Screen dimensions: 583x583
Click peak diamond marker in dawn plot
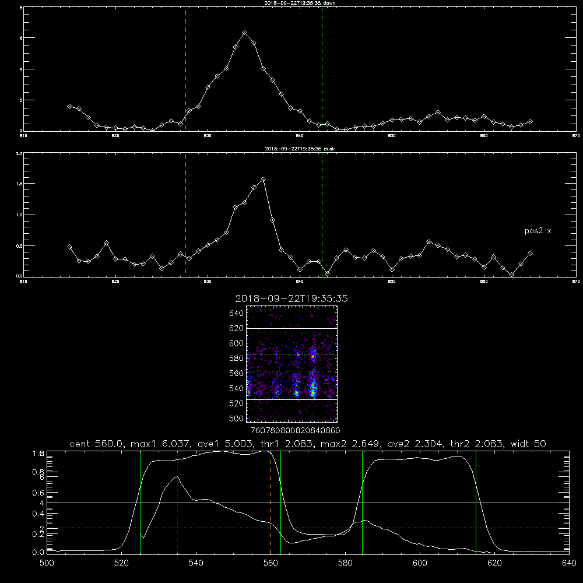(x=244, y=33)
